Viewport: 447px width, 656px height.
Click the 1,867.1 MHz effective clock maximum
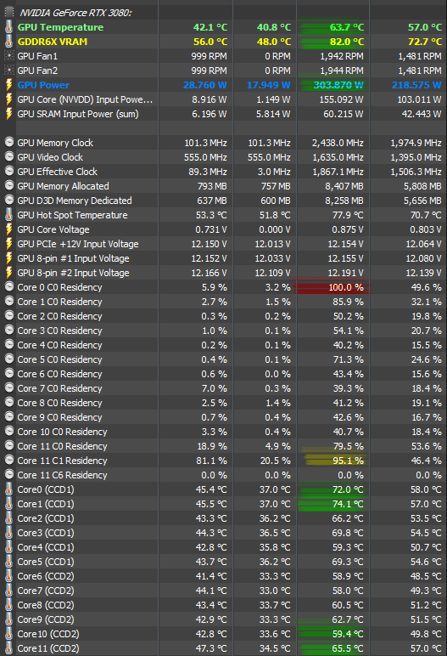[x=338, y=172]
